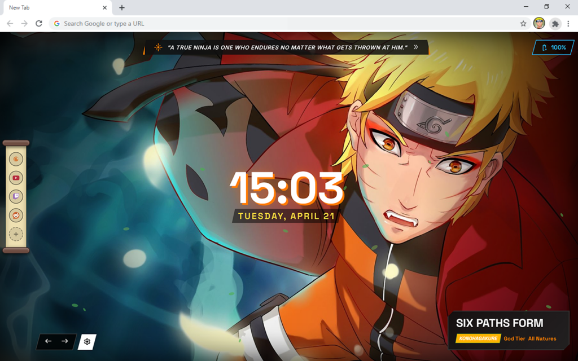Open the settings gear in bottom-left corner
This screenshot has width=578, height=361.
(87, 342)
